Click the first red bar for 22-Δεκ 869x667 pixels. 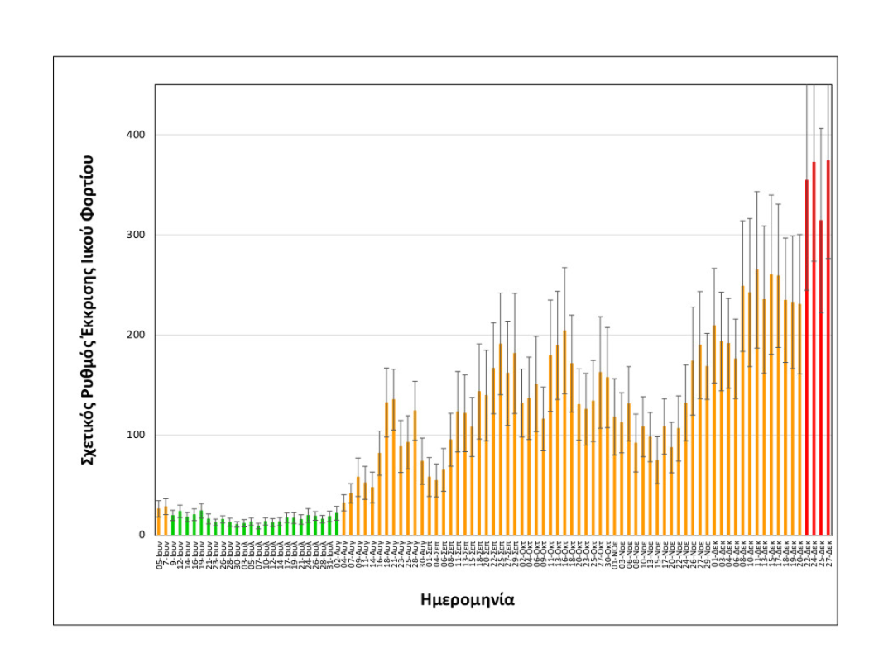[x=807, y=372]
